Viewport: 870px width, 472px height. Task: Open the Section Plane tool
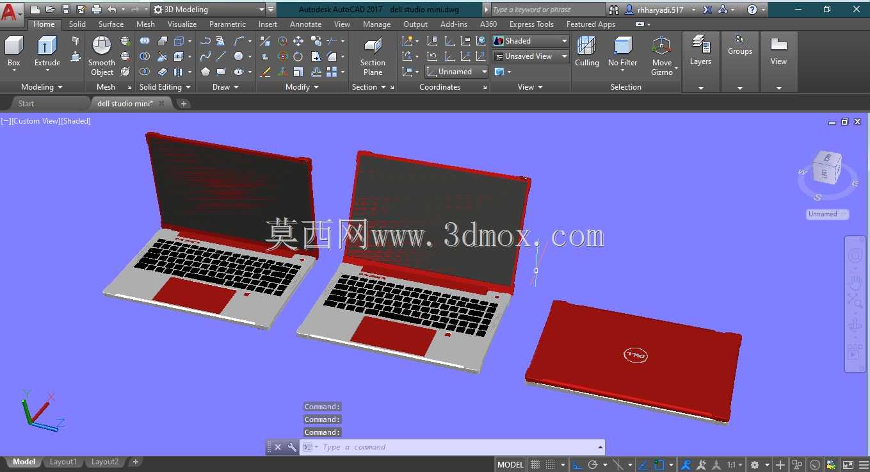click(x=373, y=56)
